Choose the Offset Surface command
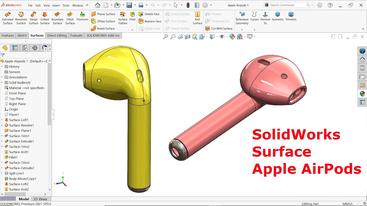This screenshot has width=367, height=206. point(103,21)
